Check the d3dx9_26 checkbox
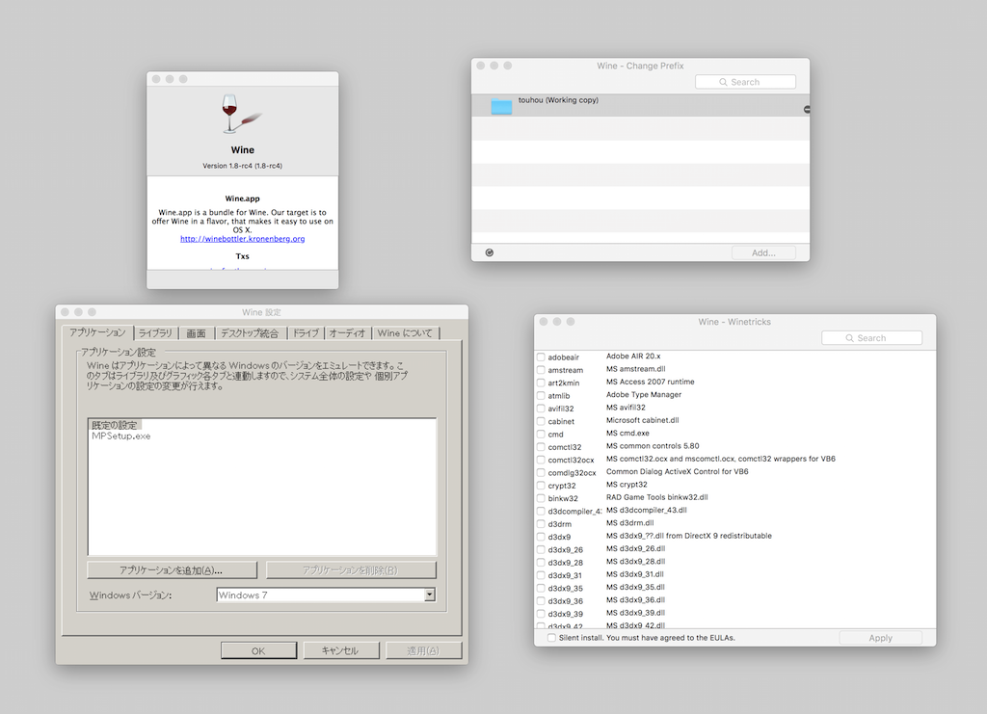Viewport: 987px width, 714px height. (541, 549)
